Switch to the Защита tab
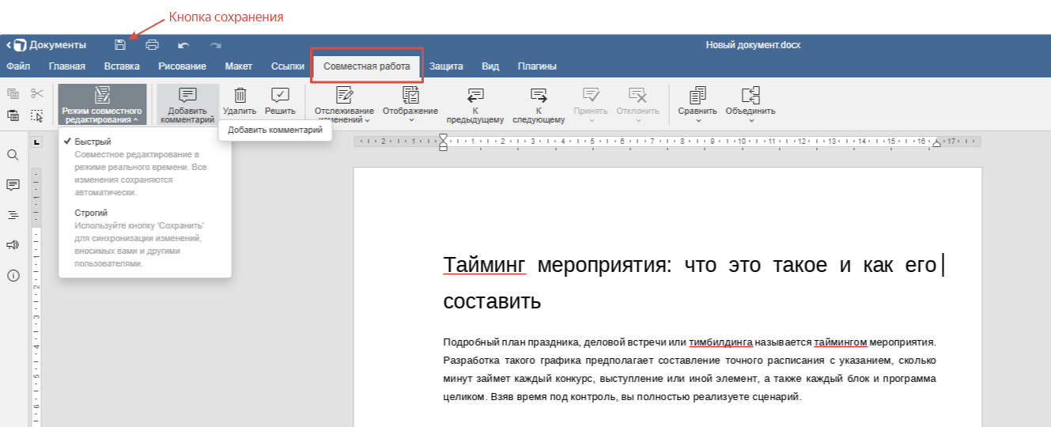This screenshot has height=427, width=1051. (446, 66)
